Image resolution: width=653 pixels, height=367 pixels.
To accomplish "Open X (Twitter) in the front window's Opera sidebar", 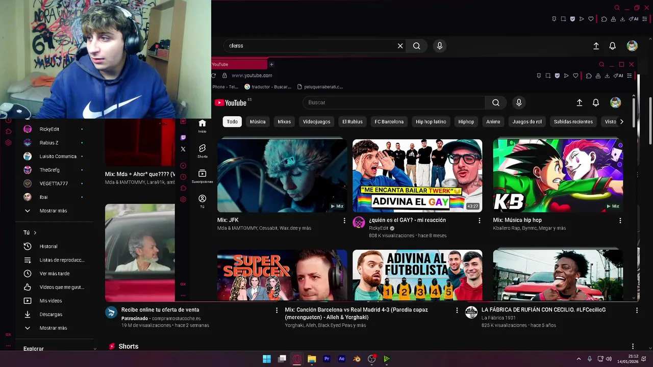I will pos(183,149).
